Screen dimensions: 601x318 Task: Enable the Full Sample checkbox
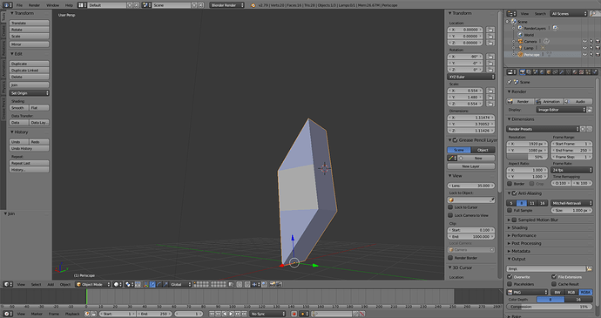click(x=510, y=210)
